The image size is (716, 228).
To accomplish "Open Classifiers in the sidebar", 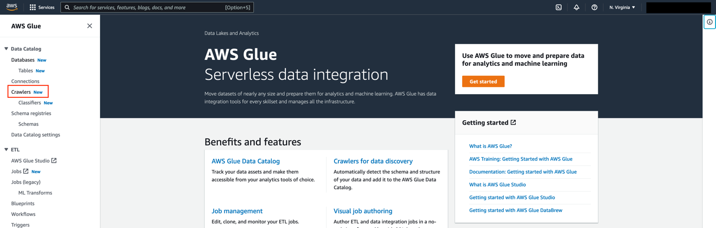I will click(x=30, y=103).
